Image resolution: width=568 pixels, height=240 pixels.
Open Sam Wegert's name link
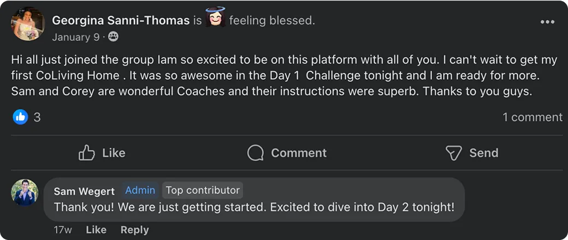(84, 191)
